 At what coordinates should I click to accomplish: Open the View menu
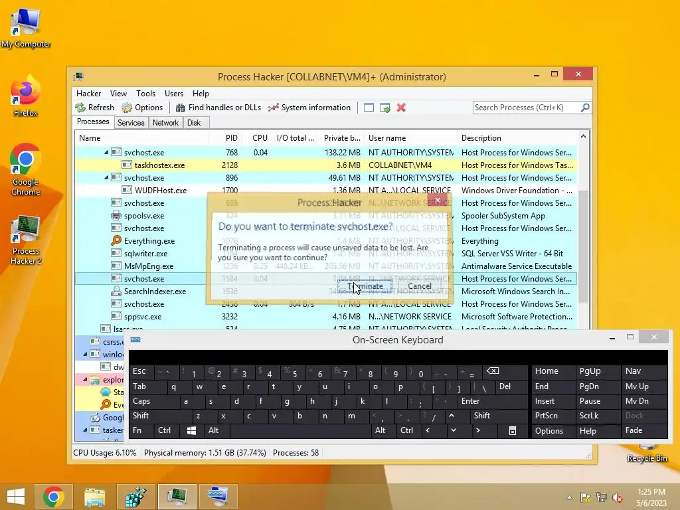click(x=118, y=94)
